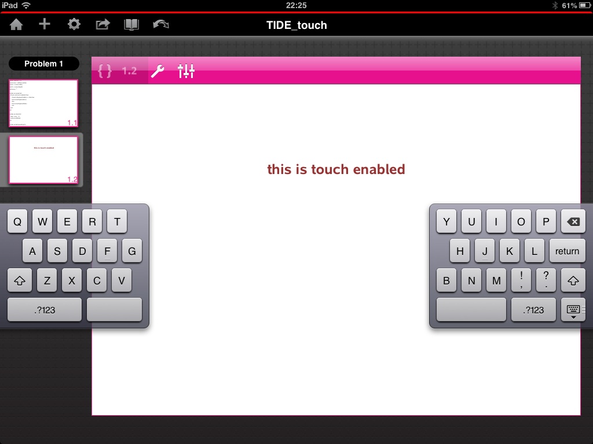
Task: Hide keyboard using the dismiss key
Action: pyautogui.click(x=573, y=310)
